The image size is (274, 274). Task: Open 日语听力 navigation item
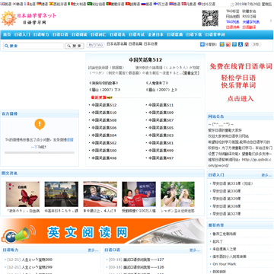pyautogui.click(x=41, y=34)
